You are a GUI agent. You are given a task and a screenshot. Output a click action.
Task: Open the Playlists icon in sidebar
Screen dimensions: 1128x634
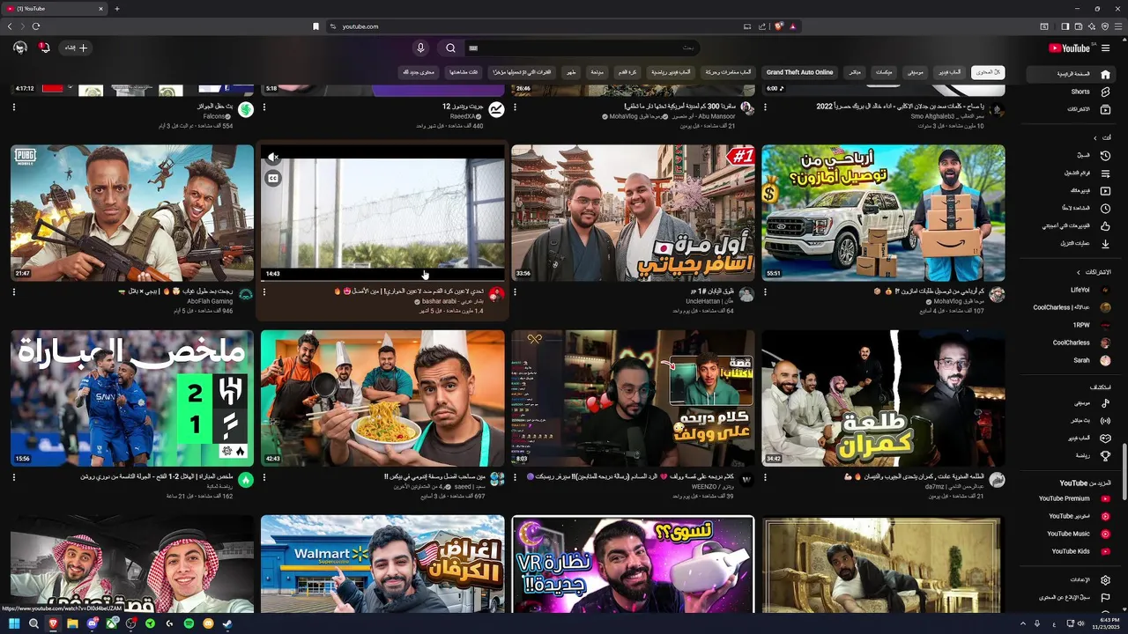1105,173
